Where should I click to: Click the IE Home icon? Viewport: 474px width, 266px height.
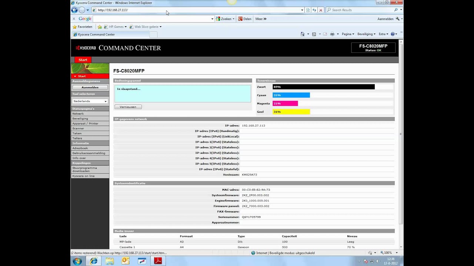tap(303, 34)
